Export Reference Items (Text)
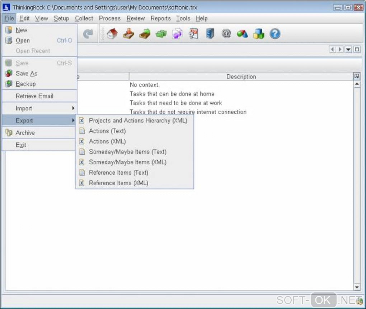The image size is (366, 309). [x=135, y=173]
